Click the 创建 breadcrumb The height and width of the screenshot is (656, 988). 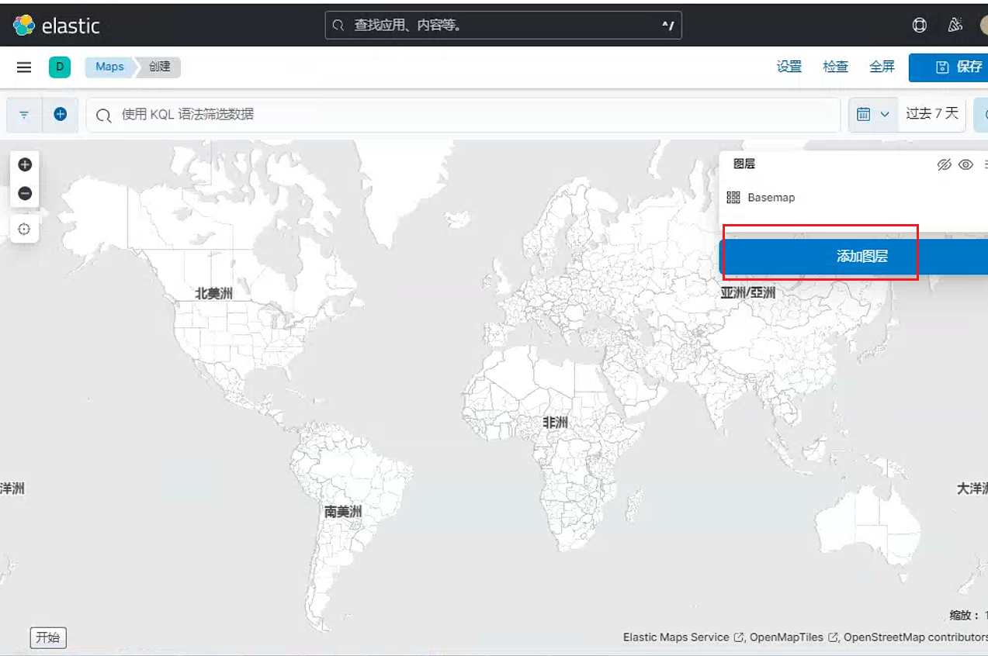click(x=159, y=67)
